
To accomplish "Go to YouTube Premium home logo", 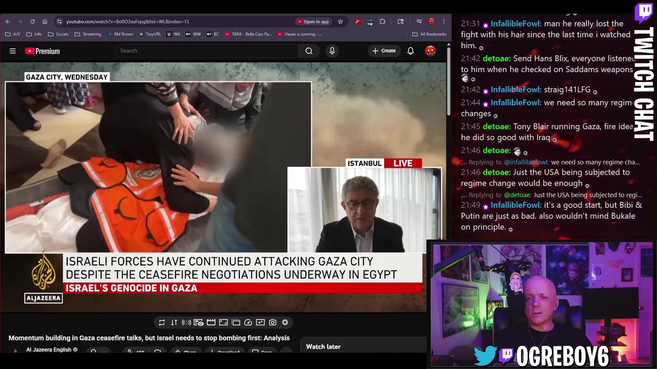I will [43, 51].
